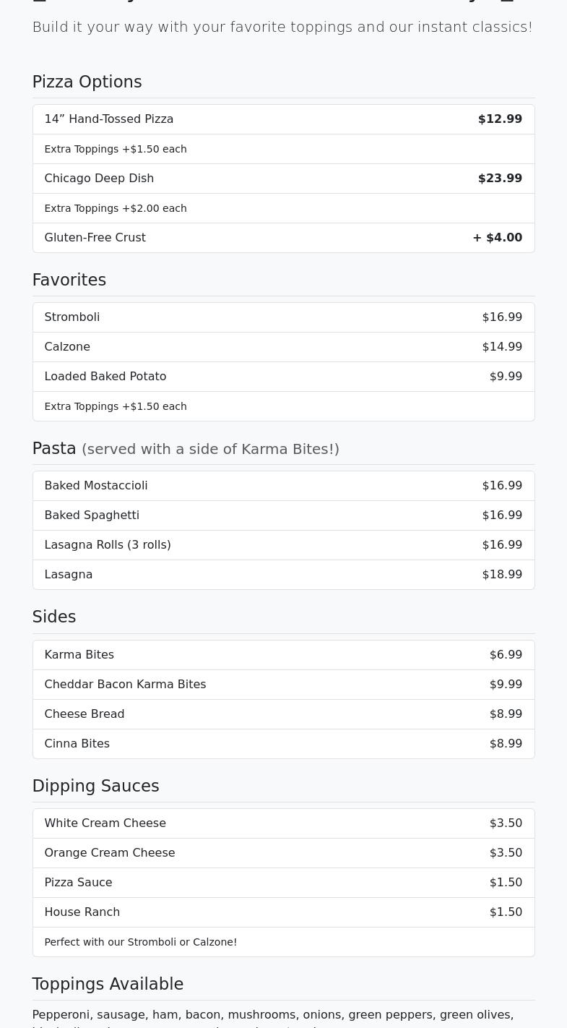Click the 14” Hand-Tossed Pizza item

109,119
